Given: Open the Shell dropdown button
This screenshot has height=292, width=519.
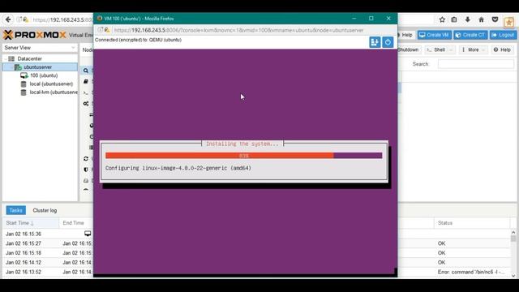Looking at the screenshot, I should tap(440, 49).
